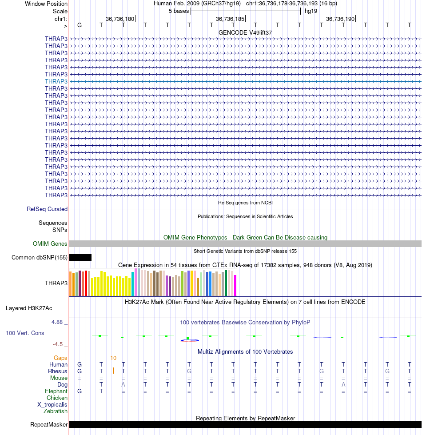Click the ---> sequence direction label
Image resolution: width=422 pixels, height=435 pixels.
pos(63,26)
